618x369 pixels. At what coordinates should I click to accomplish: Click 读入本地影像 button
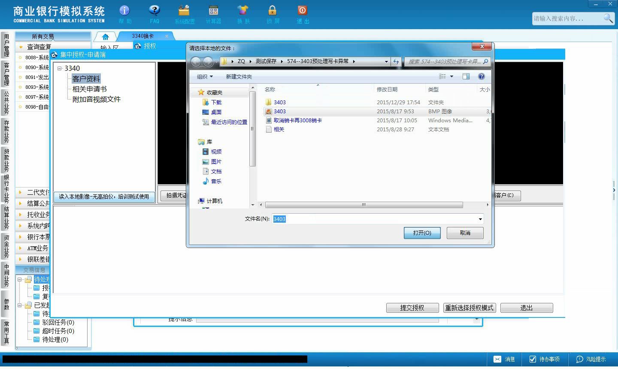point(104,197)
